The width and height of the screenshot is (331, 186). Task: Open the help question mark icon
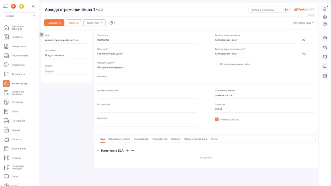coord(325,24)
